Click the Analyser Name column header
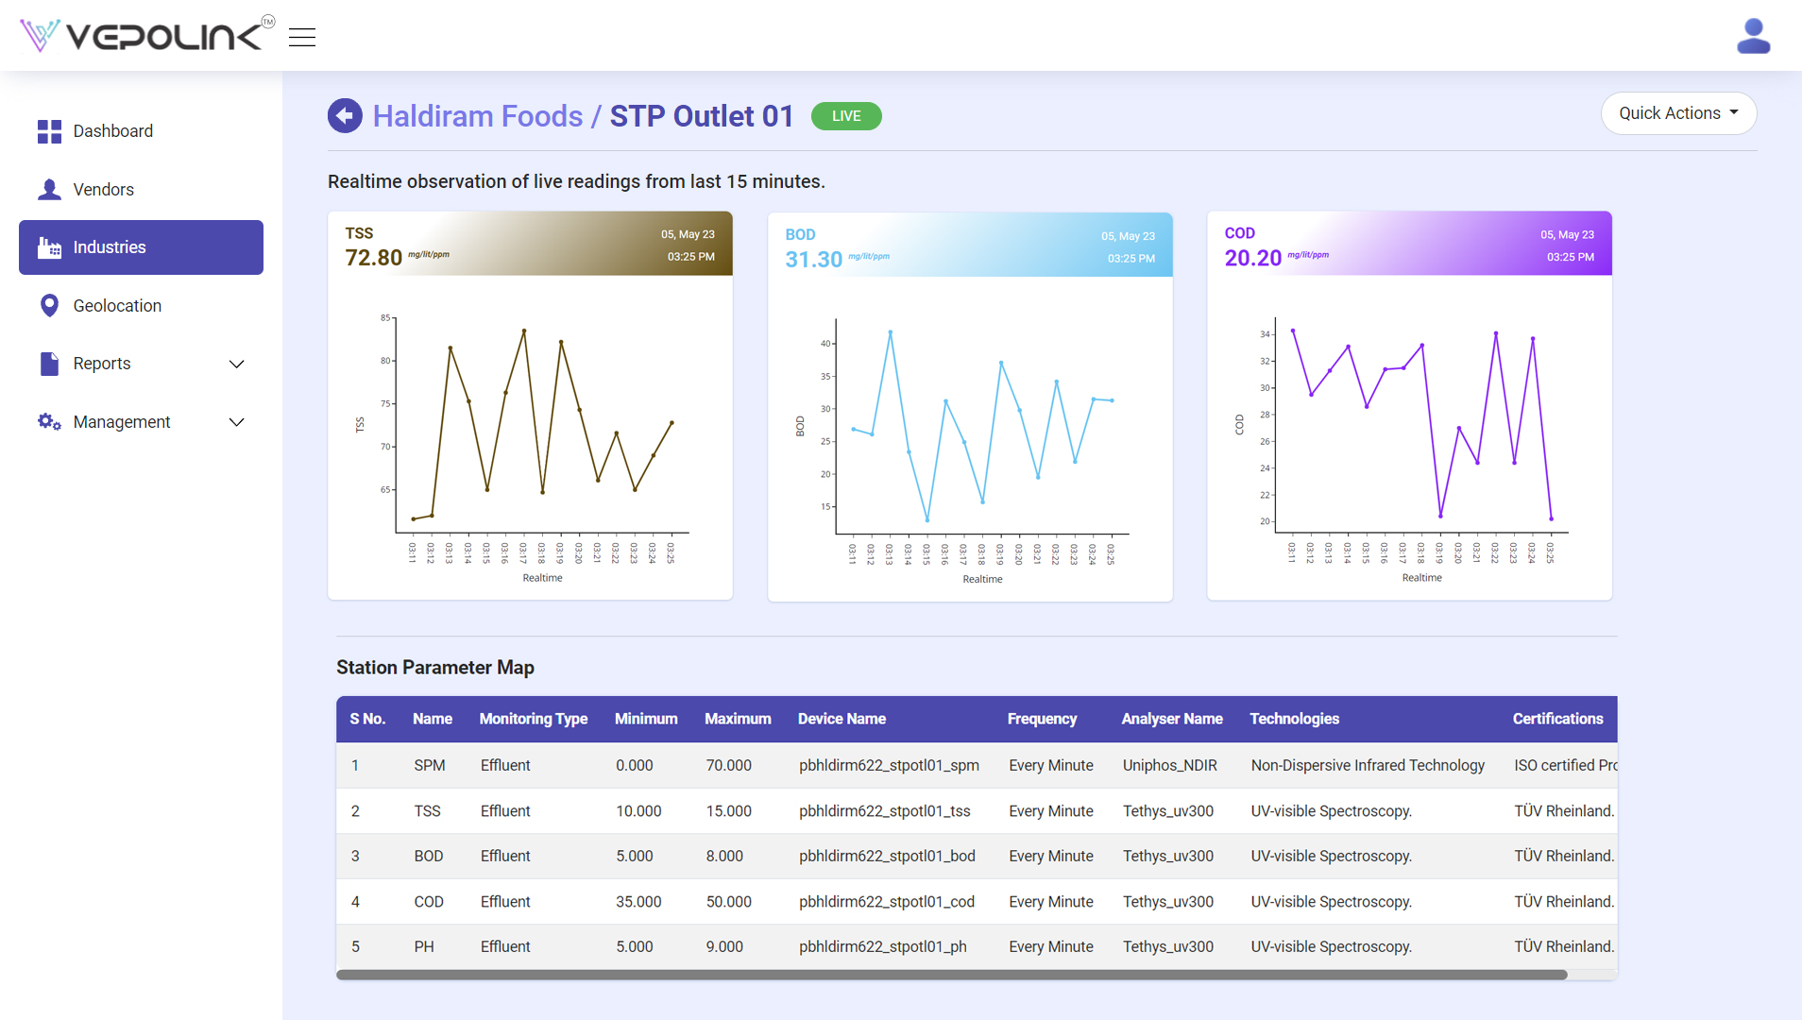This screenshot has width=1802, height=1020. 1172,719
